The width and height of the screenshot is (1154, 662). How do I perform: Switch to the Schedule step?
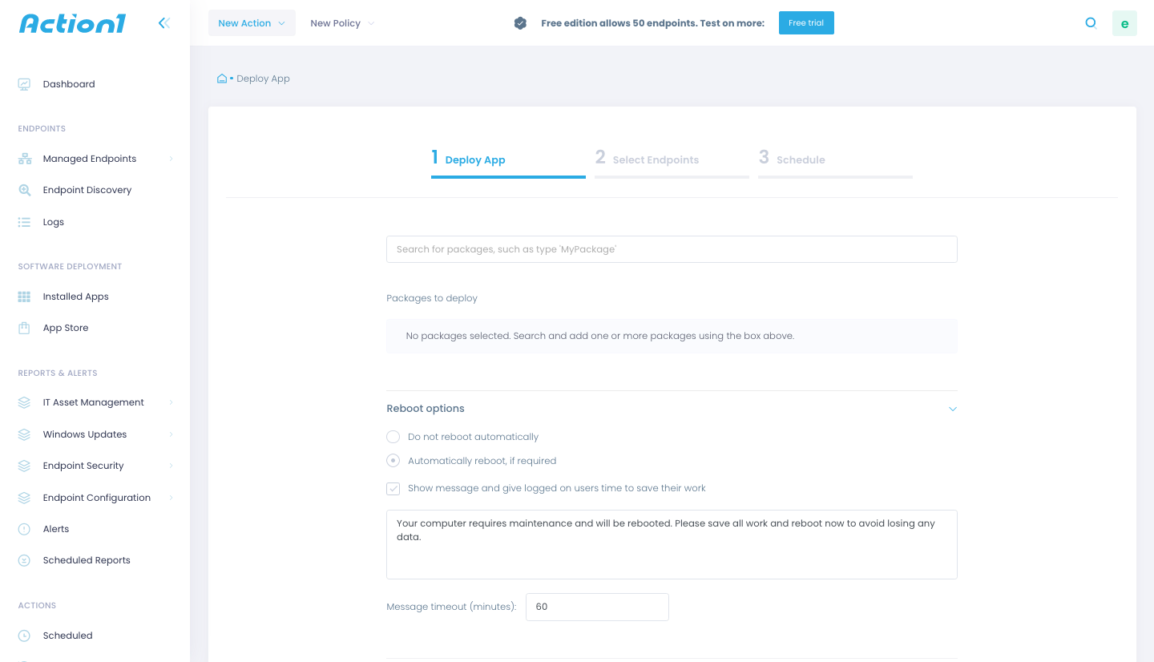pos(801,159)
